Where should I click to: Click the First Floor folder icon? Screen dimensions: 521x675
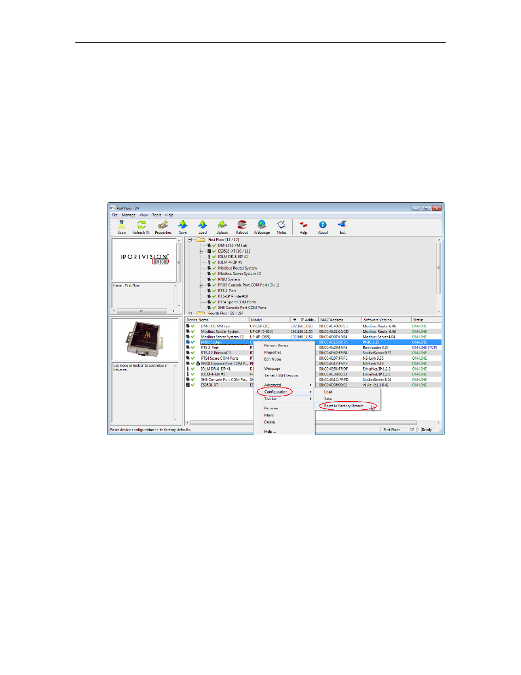(x=200, y=239)
